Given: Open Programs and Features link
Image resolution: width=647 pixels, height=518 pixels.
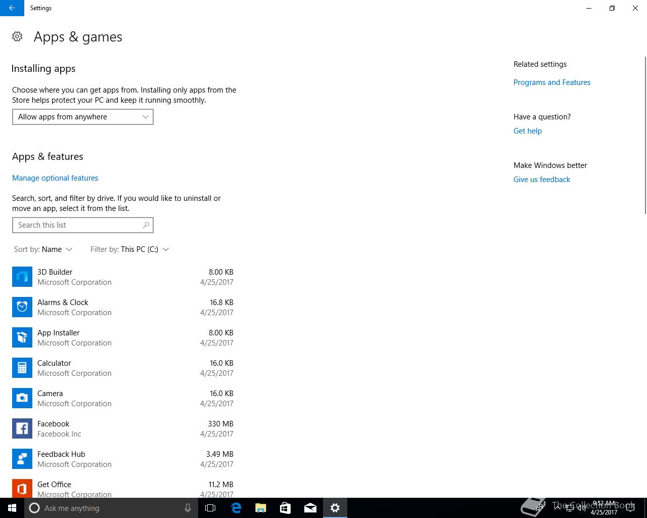Looking at the screenshot, I should 552,82.
